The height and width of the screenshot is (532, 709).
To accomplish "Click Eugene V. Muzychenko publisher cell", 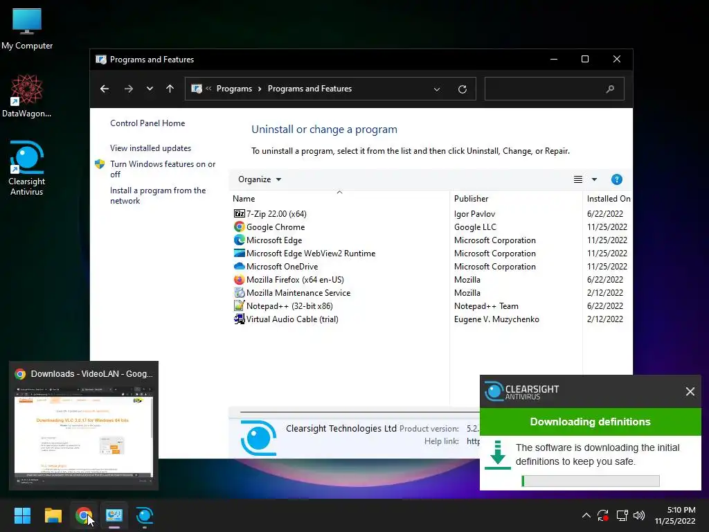I will coord(496,319).
